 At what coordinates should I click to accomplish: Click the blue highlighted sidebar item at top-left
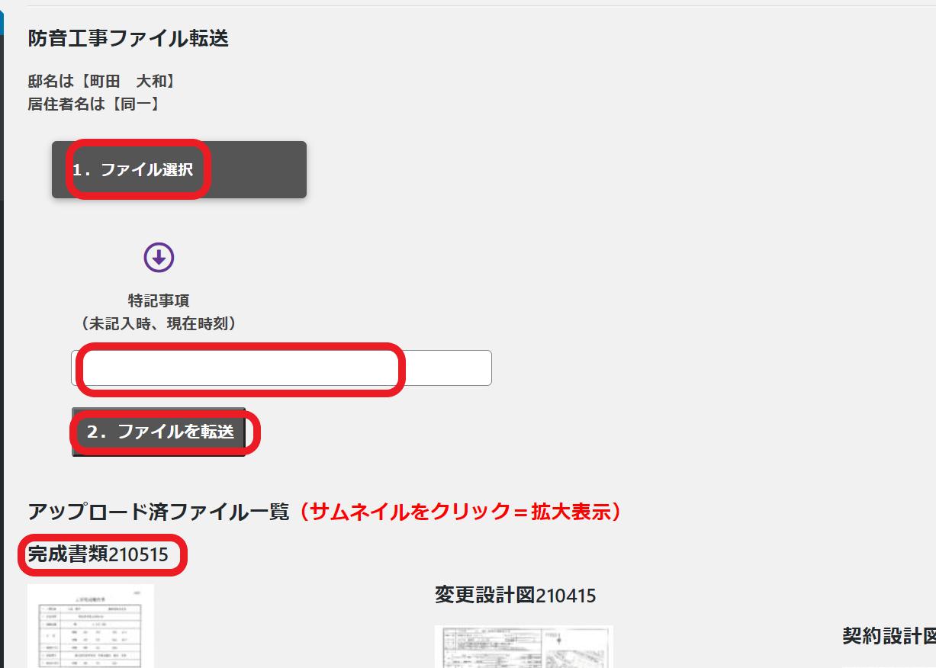click(x=2, y=19)
